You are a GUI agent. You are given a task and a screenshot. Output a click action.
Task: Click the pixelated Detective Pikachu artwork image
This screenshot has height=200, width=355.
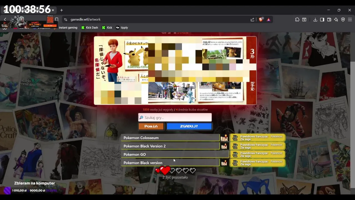(175, 71)
